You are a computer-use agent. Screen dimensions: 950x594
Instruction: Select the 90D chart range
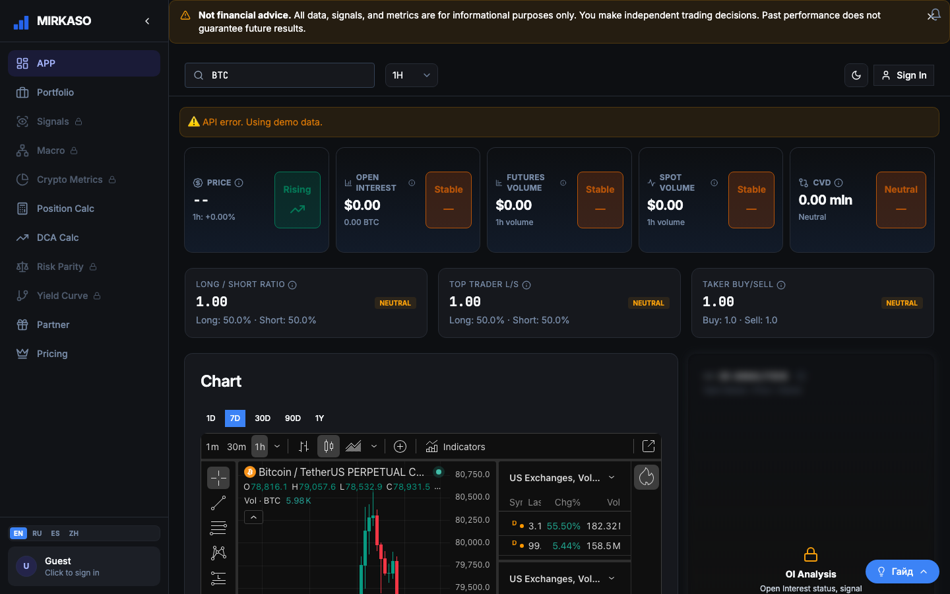click(293, 418)
